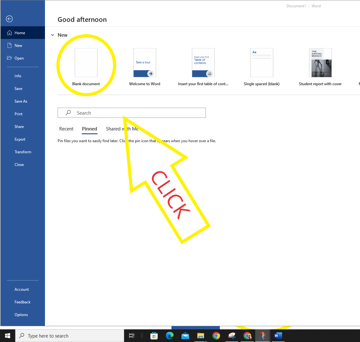Click the back arrow circle icon

tap(9, 19)
